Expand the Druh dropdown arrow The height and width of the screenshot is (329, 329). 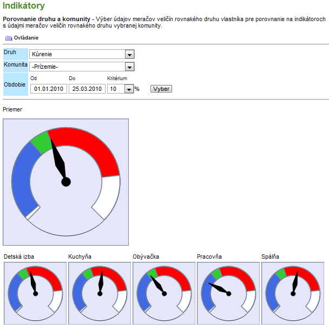(129, 54)
